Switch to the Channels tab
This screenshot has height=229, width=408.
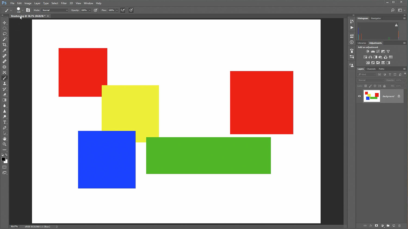pos(371,69)
